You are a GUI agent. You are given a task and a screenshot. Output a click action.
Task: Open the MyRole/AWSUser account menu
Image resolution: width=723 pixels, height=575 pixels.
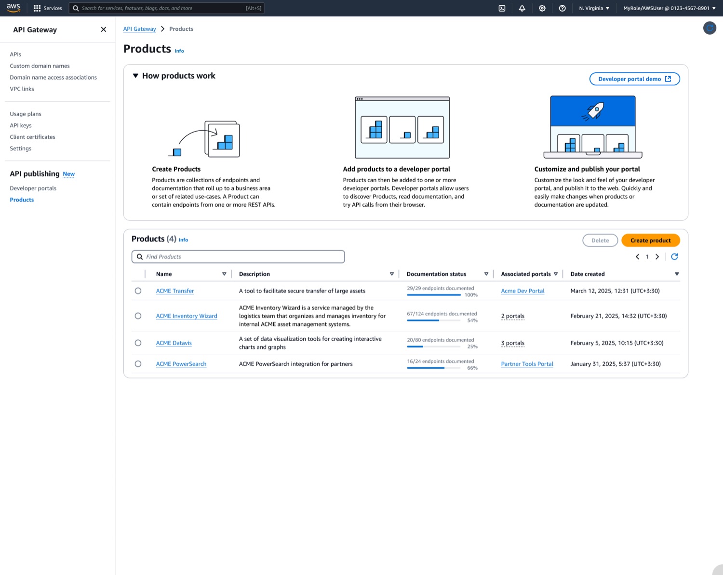pos(669,8)
